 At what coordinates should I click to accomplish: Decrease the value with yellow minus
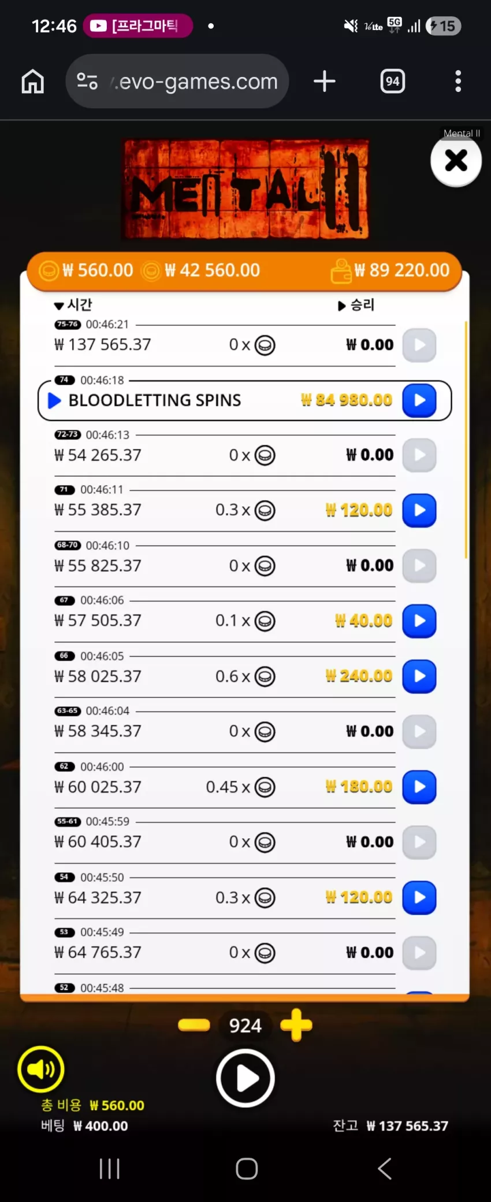pyautogui.click(x=194, y=1025)
